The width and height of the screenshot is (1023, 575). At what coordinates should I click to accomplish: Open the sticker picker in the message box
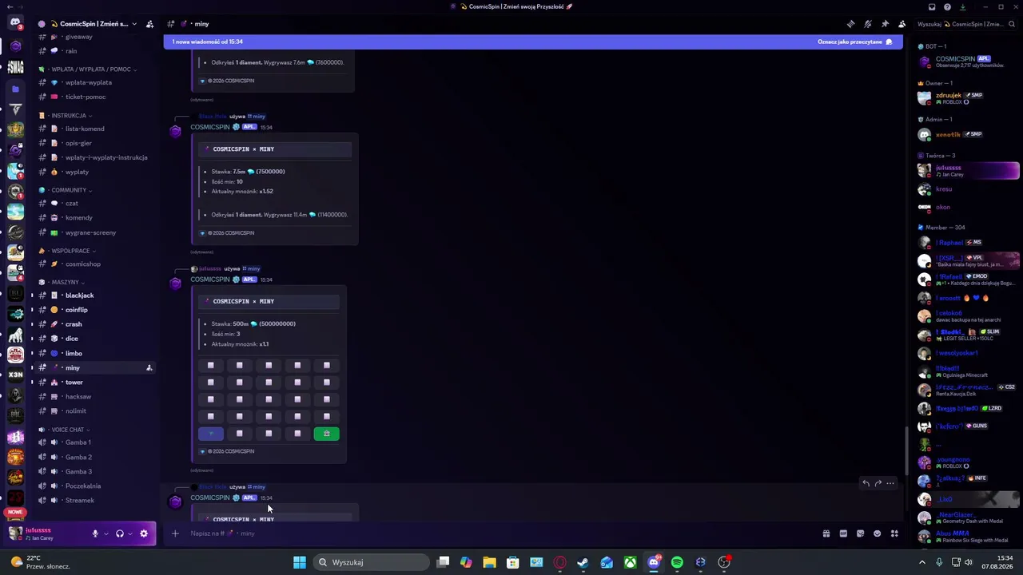[x=860, y=533]
